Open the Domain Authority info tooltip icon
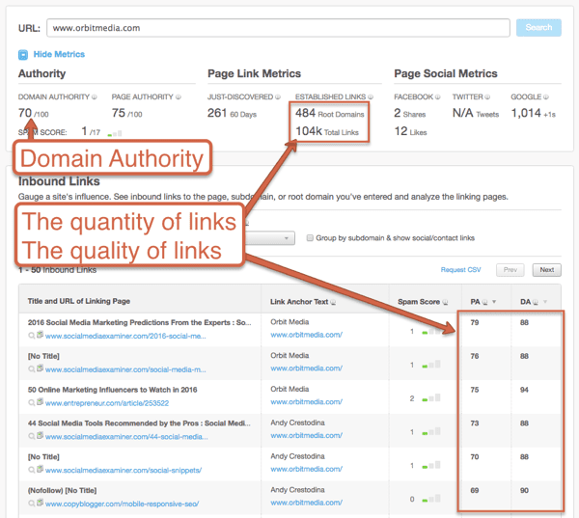The image size is (579, 518). coord(95,96)
